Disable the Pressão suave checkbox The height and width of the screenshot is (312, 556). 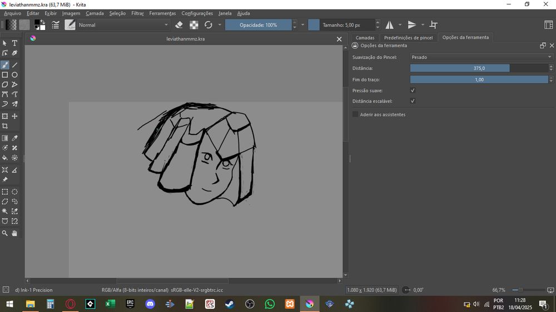pyautogui.click(x=413, y=90)
